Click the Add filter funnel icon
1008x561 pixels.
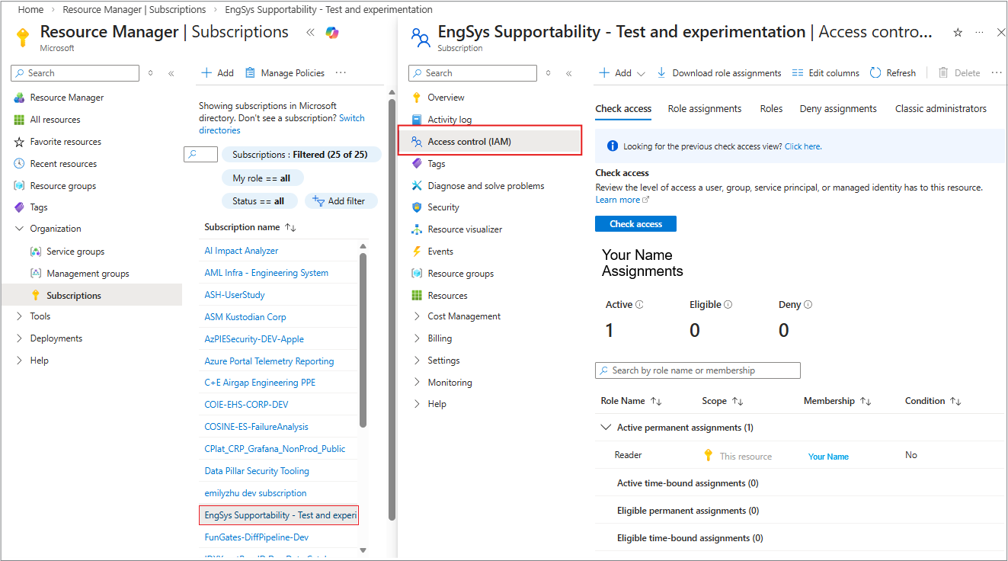318,201
